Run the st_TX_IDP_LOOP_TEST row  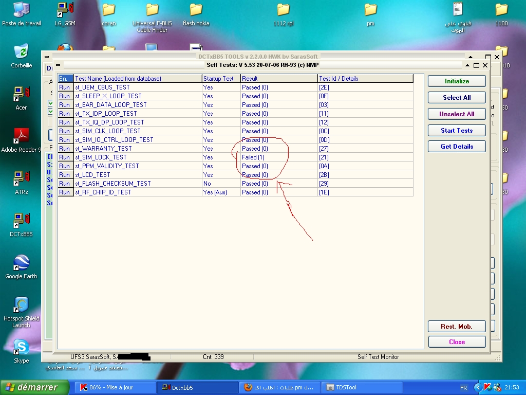(x=65, y=114)
